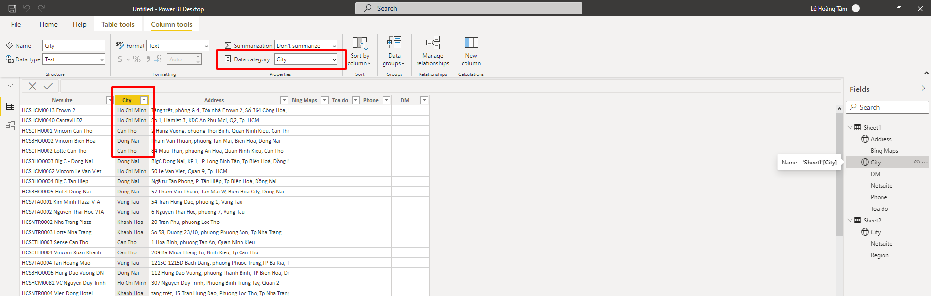The image size is (931, 296).
Task: Open the Sort by column tool
Action: (360, 51)
